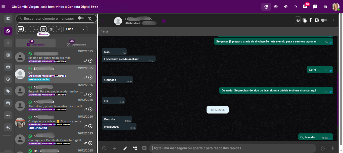The height and width of the screenshot is (153, 343).
Task: Open the emoji picker in message bar
Action: (104, 148)
